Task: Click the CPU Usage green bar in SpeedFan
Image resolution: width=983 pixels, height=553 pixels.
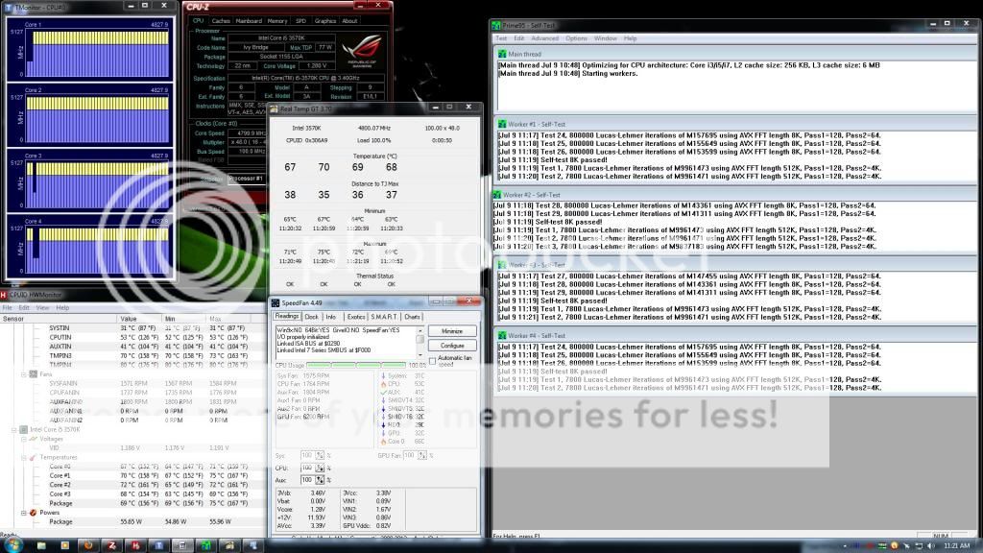Action: pyautogui.click(x=356, y=365)
